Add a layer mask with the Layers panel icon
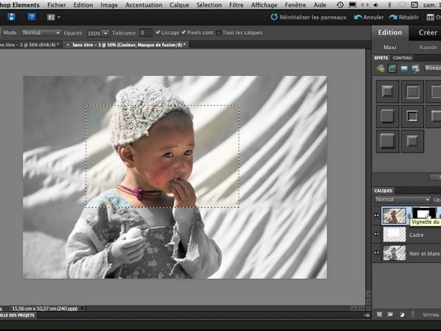 coord(390,314)
